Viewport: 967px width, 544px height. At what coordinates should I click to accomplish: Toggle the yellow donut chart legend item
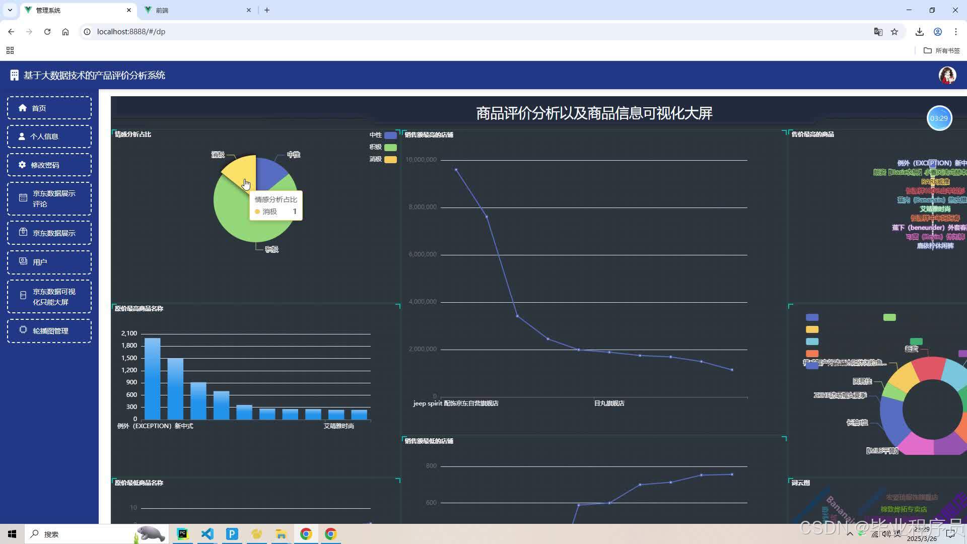[x=812, y=329]
